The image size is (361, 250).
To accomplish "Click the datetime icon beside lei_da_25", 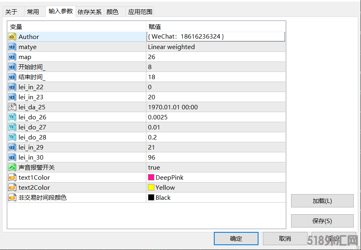I will [x=12, y=107].
